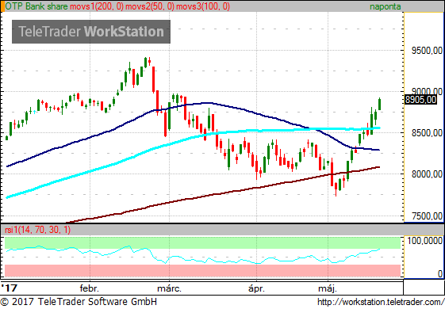
Task: Click the ápr. month label
Action: click(x=256, y=288)
